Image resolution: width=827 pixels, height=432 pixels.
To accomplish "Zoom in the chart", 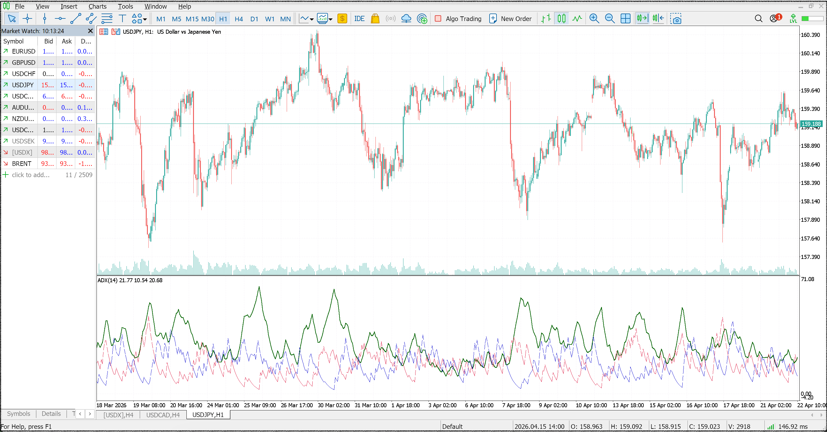I will tap(594, 19).
